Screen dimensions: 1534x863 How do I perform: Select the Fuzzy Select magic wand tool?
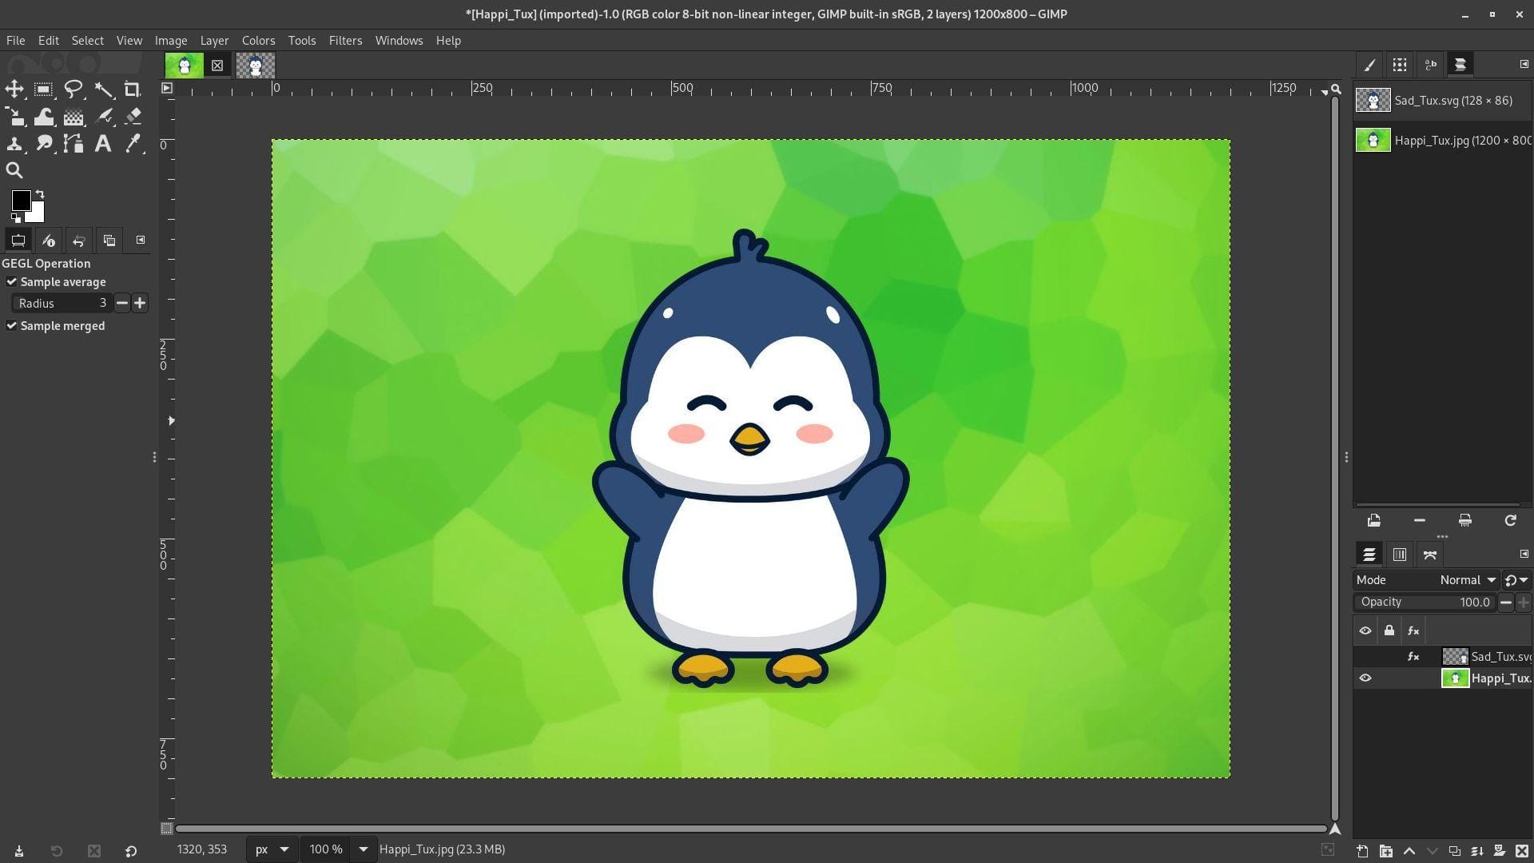[104, 89]
